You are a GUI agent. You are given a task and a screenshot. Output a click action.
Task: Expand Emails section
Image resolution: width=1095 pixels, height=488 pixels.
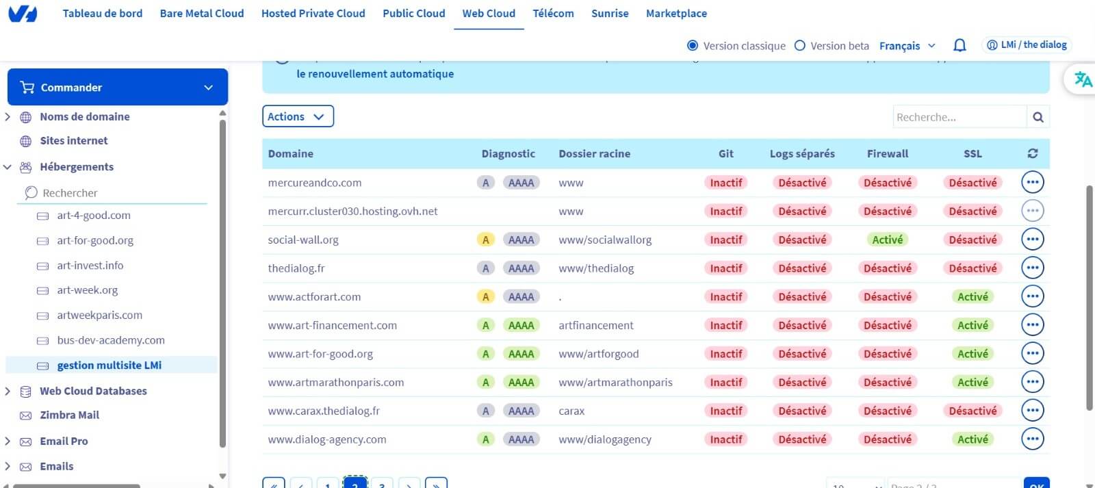tap(8, 466)
